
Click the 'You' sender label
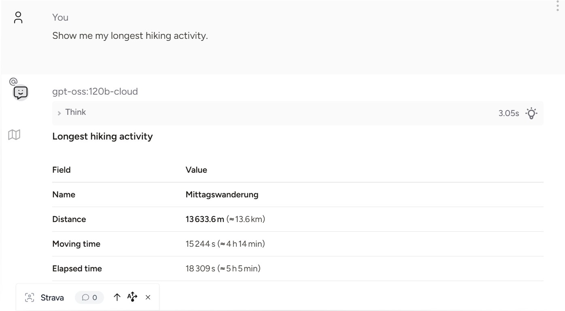click(x=60, y=17)
